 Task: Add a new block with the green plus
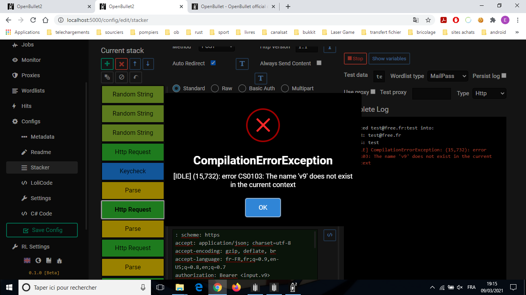107,64
